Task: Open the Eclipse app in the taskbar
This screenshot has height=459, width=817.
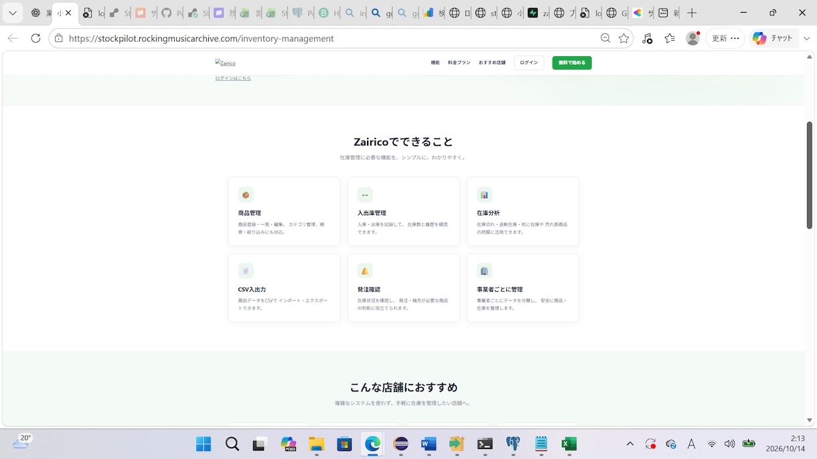Action: pos(400,444)
